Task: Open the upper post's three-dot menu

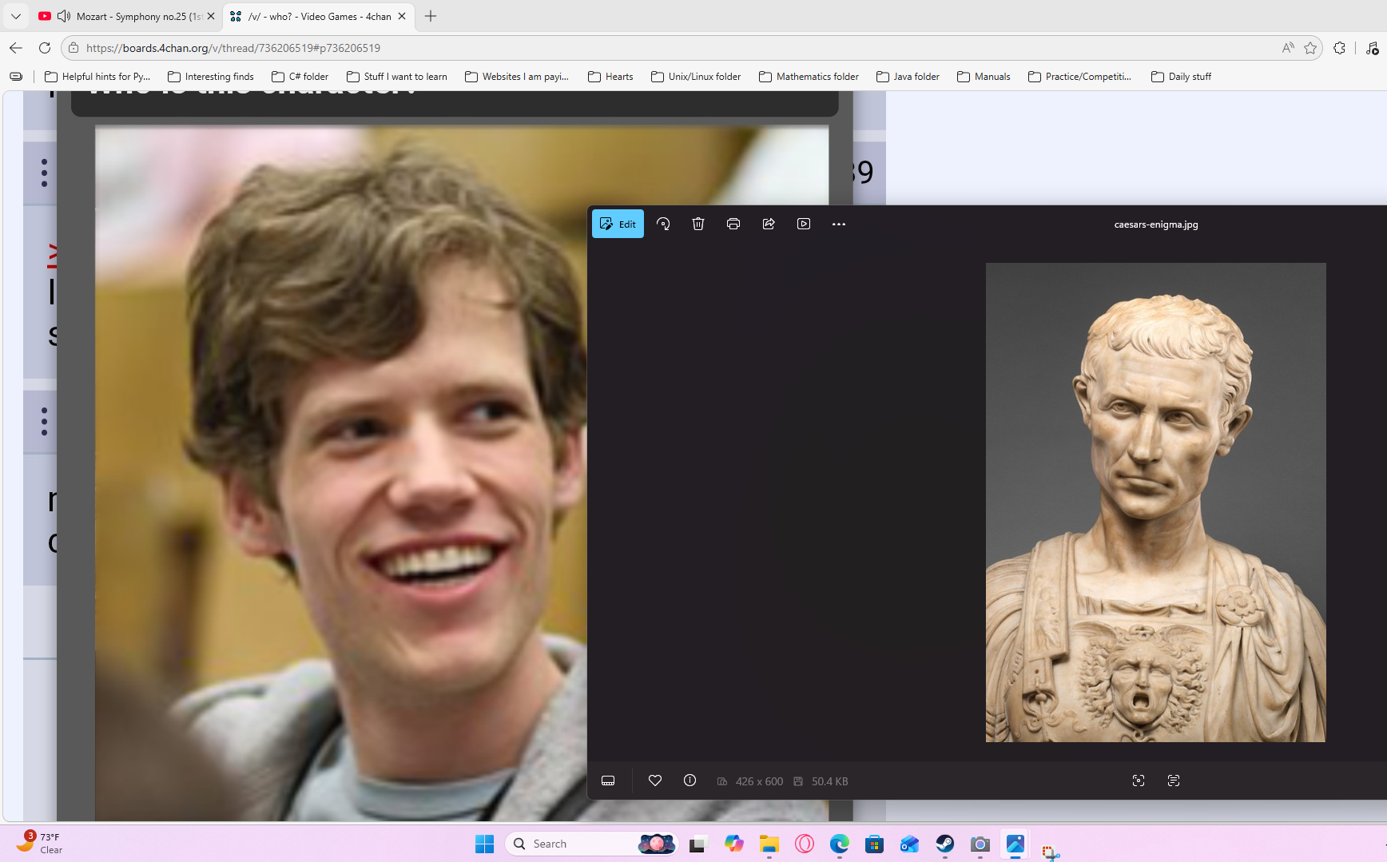Action: [x=44, y=173]
